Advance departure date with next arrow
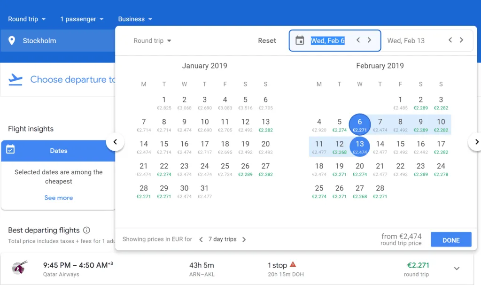This screenshot has width=481, height=285. [x=370, y=40]
